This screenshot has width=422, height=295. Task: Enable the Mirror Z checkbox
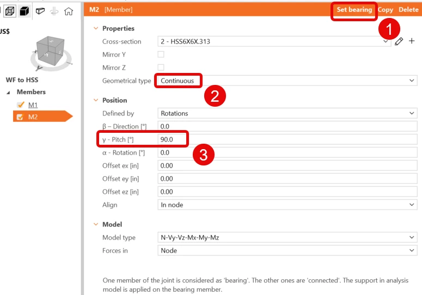pos(161,67)
